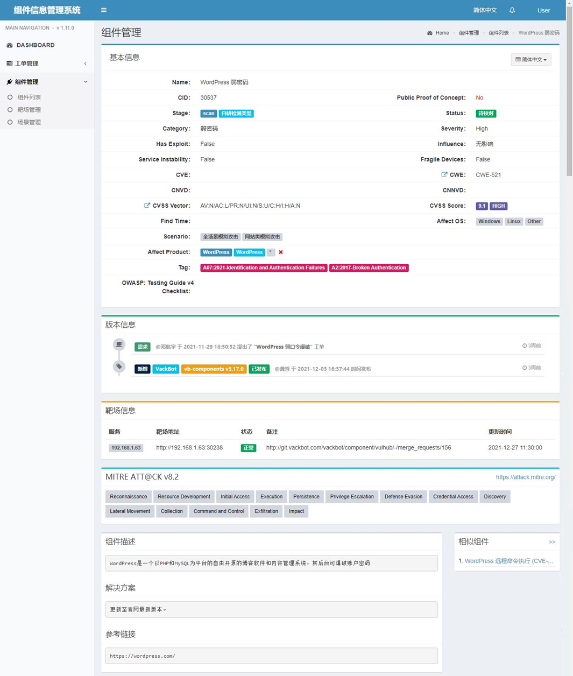Open the https://attack.mitre.org/ link

coord(526,477)
